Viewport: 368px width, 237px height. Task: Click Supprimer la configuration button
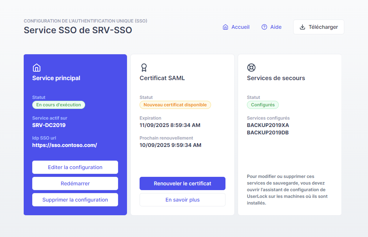tap(75, 200)
